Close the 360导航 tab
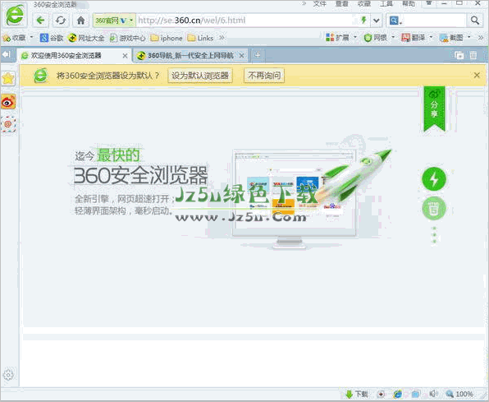This screenshot has width=489, height=402. click(x=242, y=56)
